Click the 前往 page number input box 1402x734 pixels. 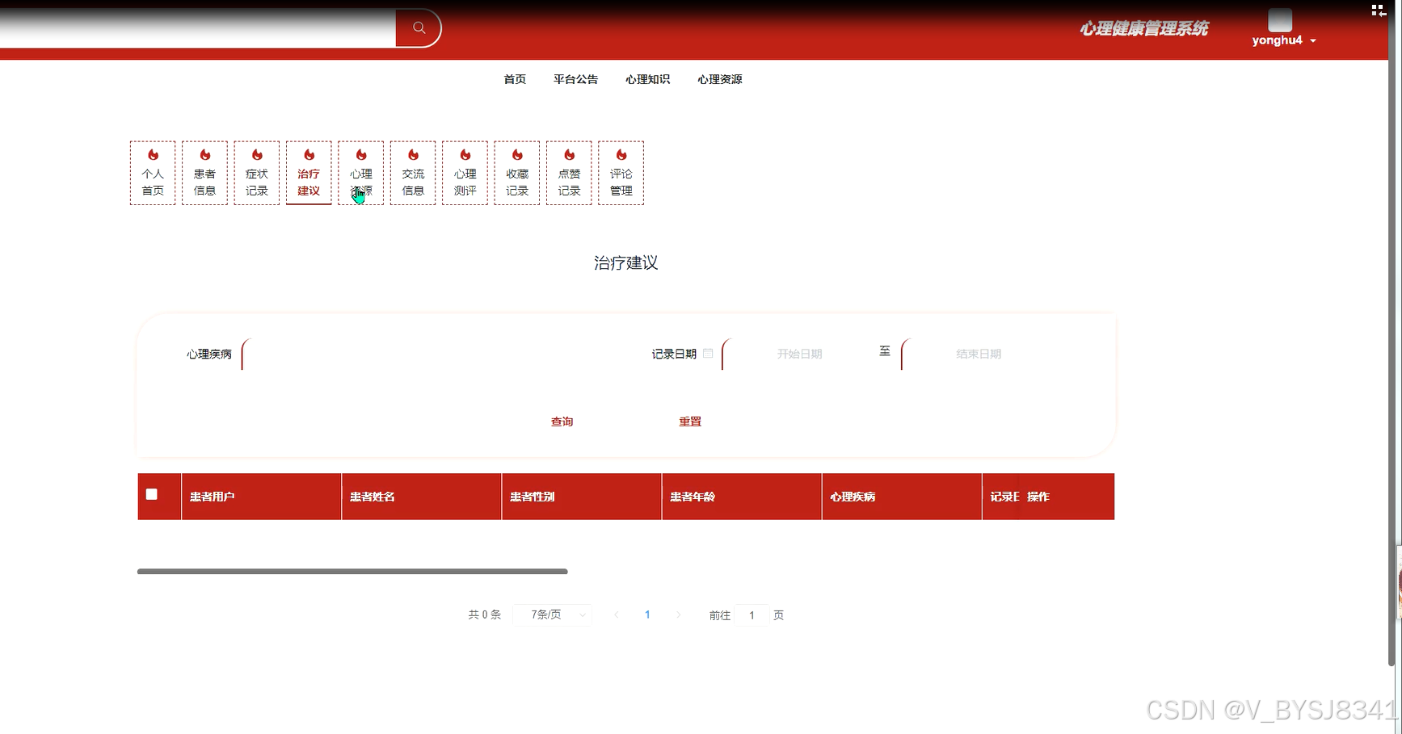click(x=752, y=615)
